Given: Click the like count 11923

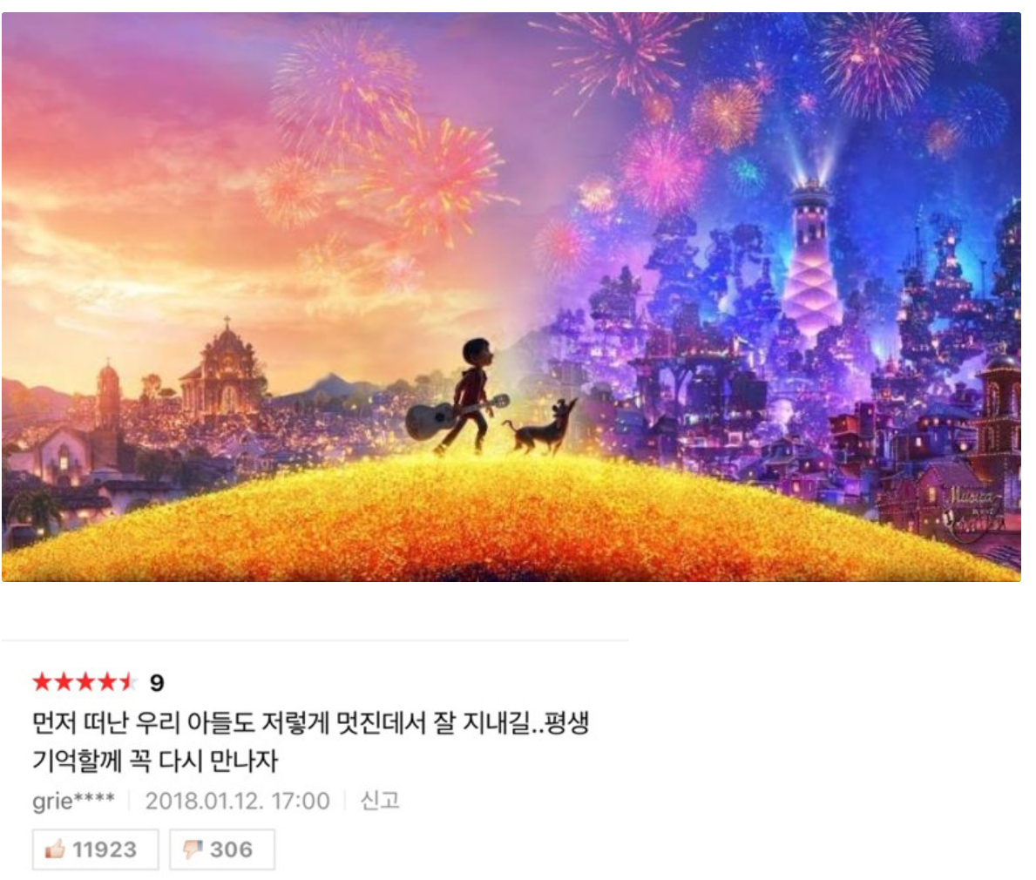Looking at the screenshot, I should pyautogui.click(x=105, y=850).
